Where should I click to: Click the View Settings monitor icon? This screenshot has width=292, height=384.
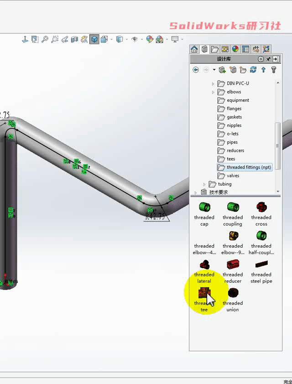pos(175,39)
